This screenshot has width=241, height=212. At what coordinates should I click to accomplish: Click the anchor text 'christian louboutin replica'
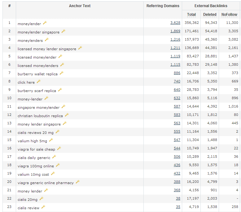(40, 116)
